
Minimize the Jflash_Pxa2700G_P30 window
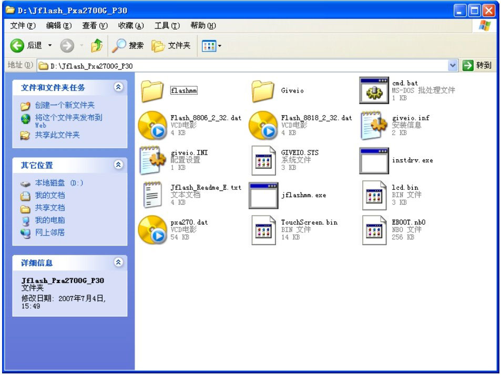point(460,11)
